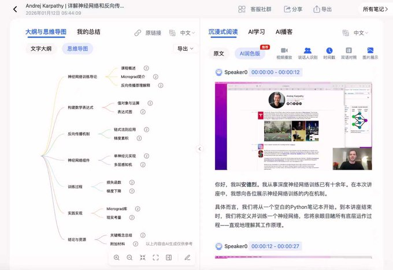Click the fit-to-view shrink icon
Image resolution: width=393 pixels, height=270 pixels.
(143, 258)
